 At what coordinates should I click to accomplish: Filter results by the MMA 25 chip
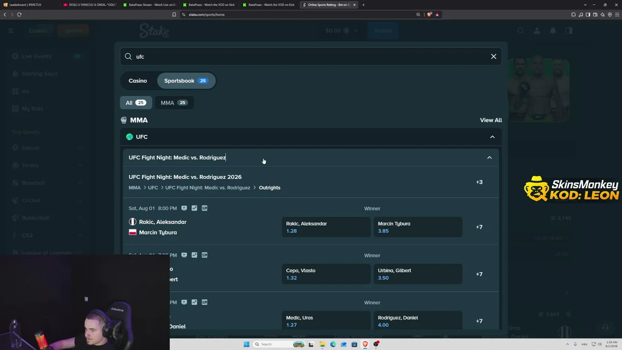(174, 103)
